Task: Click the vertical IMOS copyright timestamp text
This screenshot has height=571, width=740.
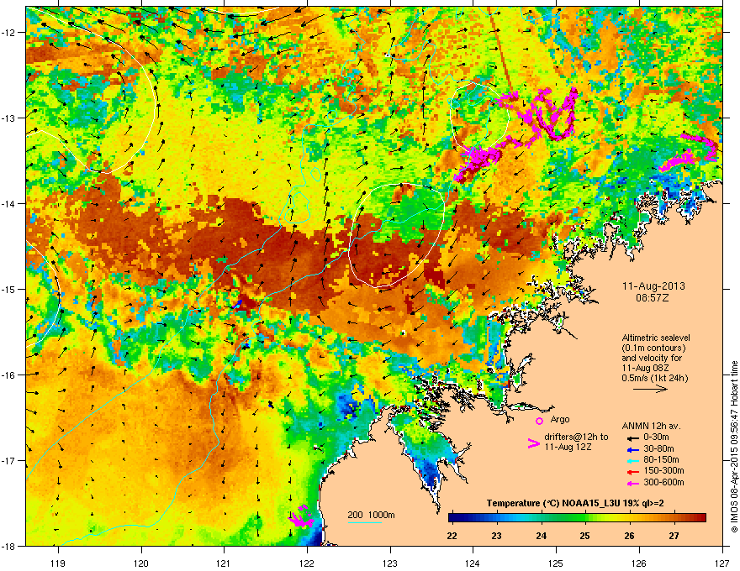Action: 734,447
